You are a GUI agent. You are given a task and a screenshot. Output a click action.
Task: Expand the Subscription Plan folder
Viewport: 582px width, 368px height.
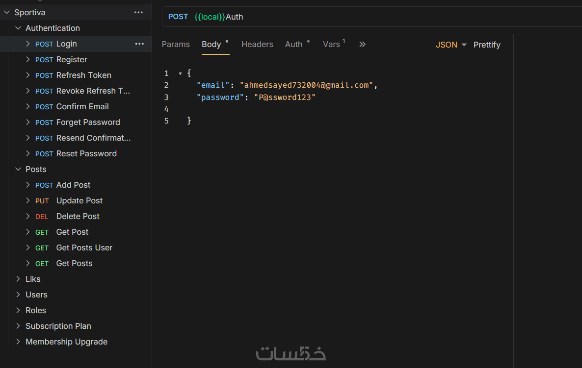coord(18,326)
